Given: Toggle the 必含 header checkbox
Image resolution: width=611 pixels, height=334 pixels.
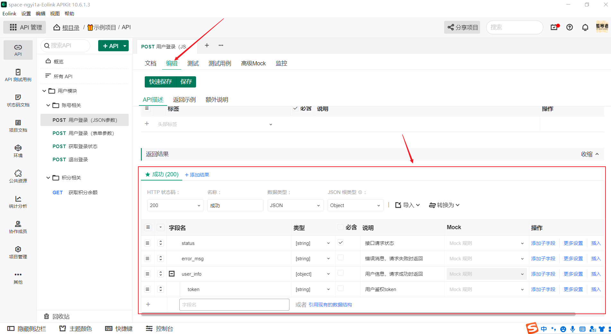Looking at the screenshot, I should [340, 227].
